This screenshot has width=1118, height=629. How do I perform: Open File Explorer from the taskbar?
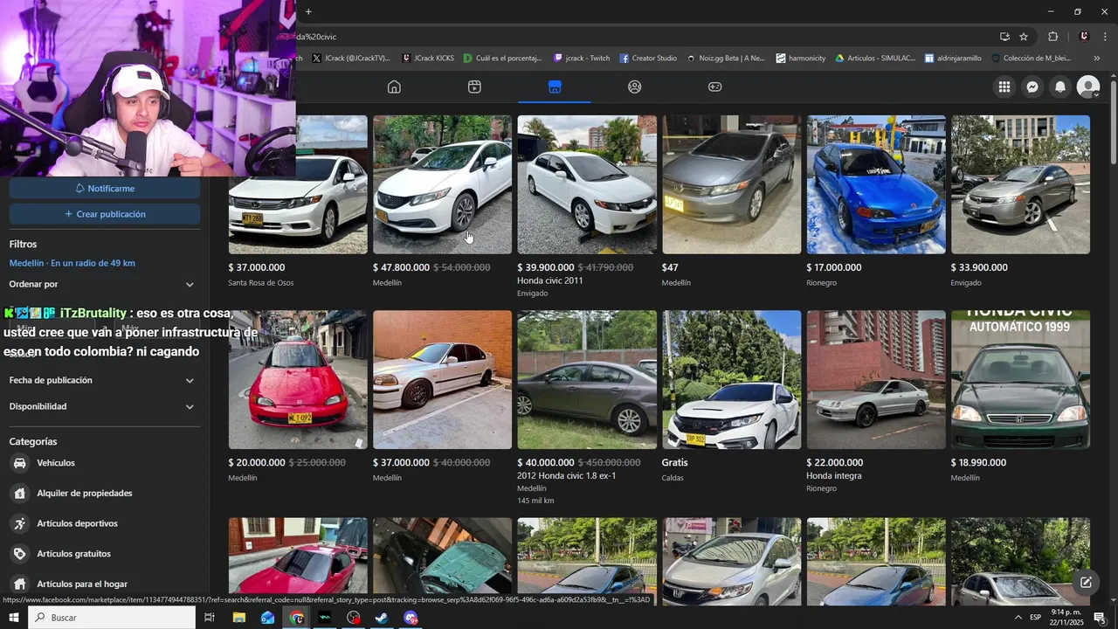(238, 618)
